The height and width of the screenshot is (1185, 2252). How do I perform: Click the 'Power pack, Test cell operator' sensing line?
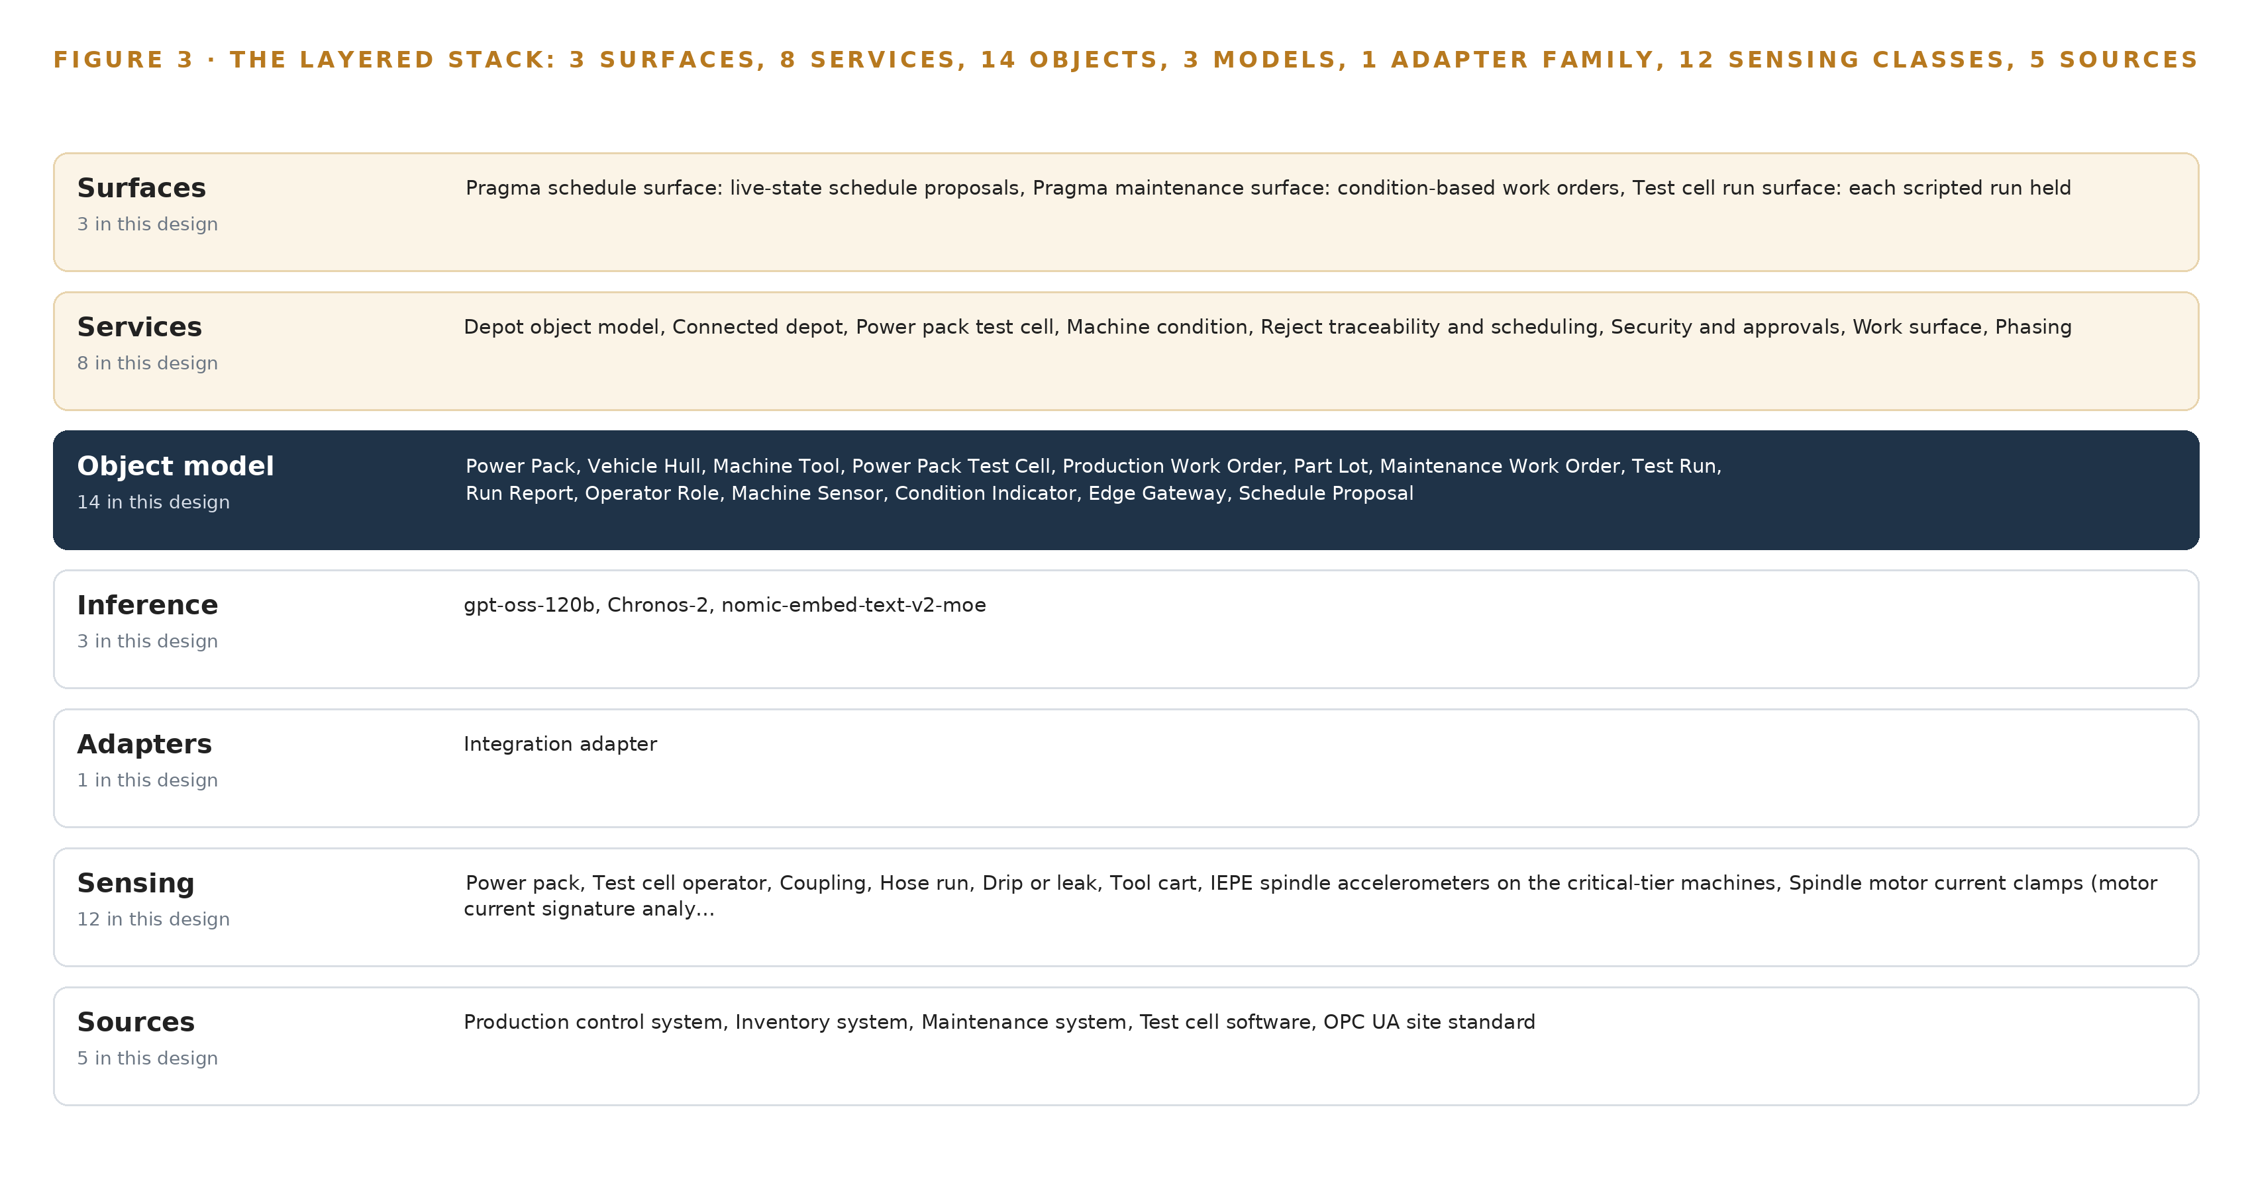[x=1311, y=882]
